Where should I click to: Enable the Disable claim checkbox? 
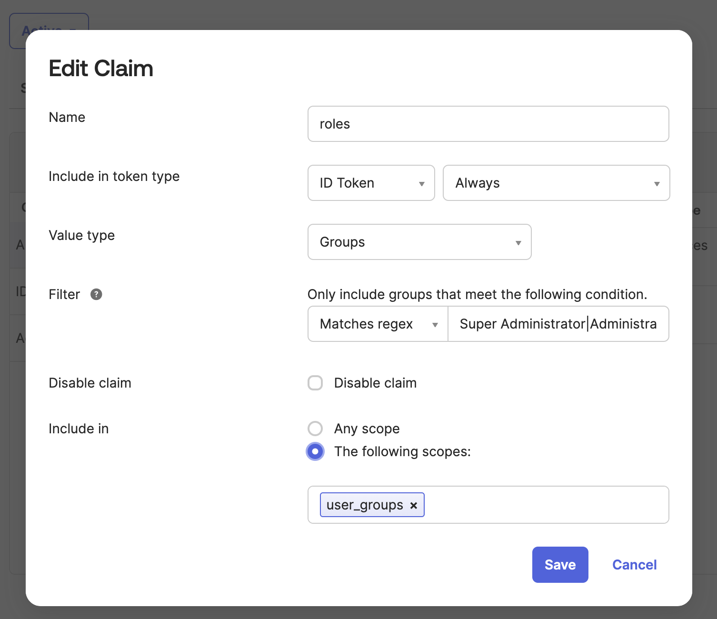click(x=315, y=383)
